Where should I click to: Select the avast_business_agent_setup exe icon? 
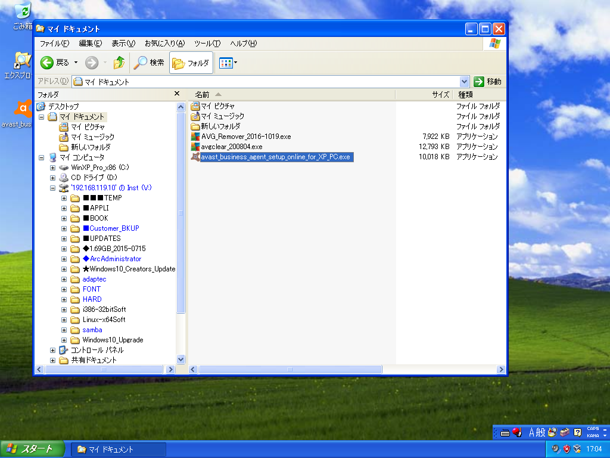(195, 157)
